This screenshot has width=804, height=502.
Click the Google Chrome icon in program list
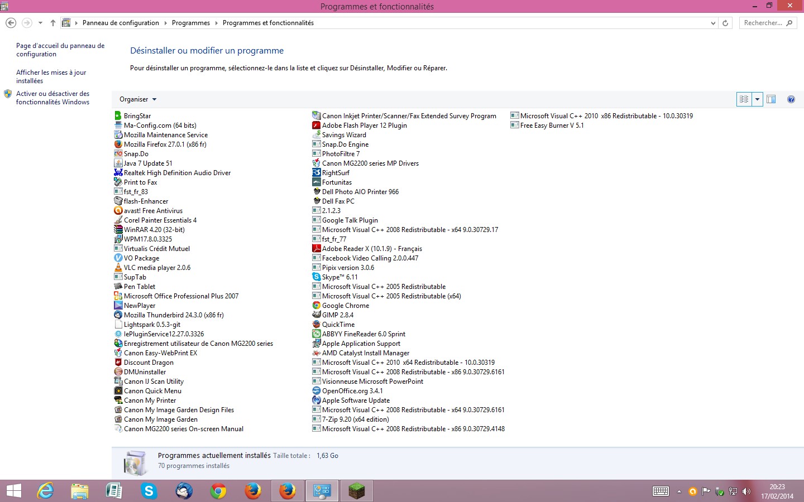coord(316,306)
